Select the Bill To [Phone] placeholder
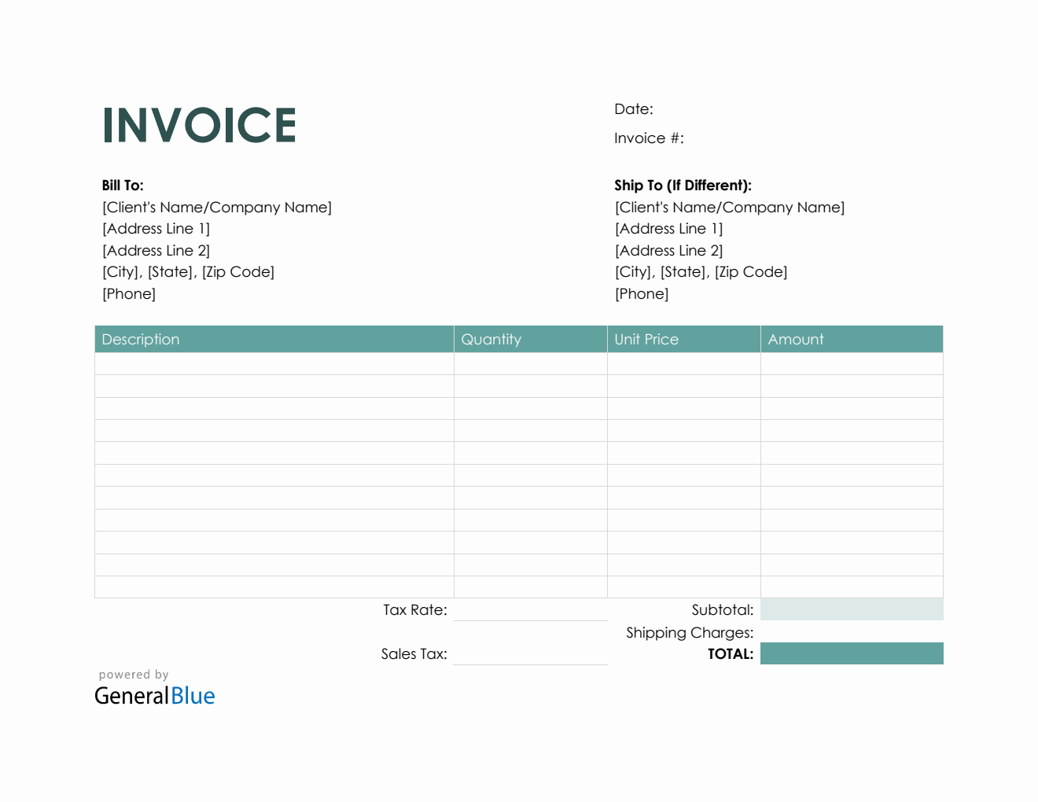Screen dimensions: 1038x802 click(x=129, y=293)
